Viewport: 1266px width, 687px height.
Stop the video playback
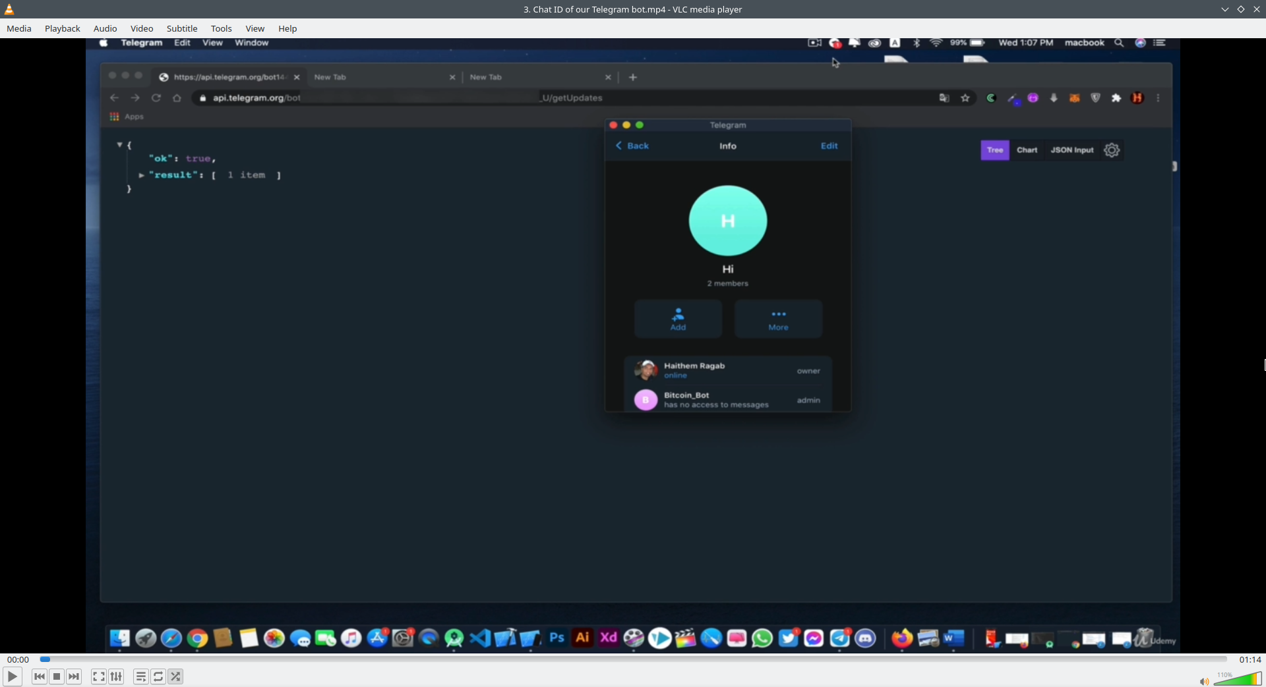click(x=57, y=676)
